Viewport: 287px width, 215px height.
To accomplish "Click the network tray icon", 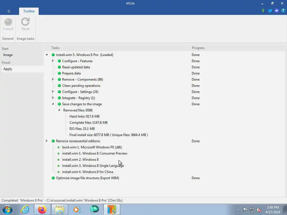I will coord(252,210).
